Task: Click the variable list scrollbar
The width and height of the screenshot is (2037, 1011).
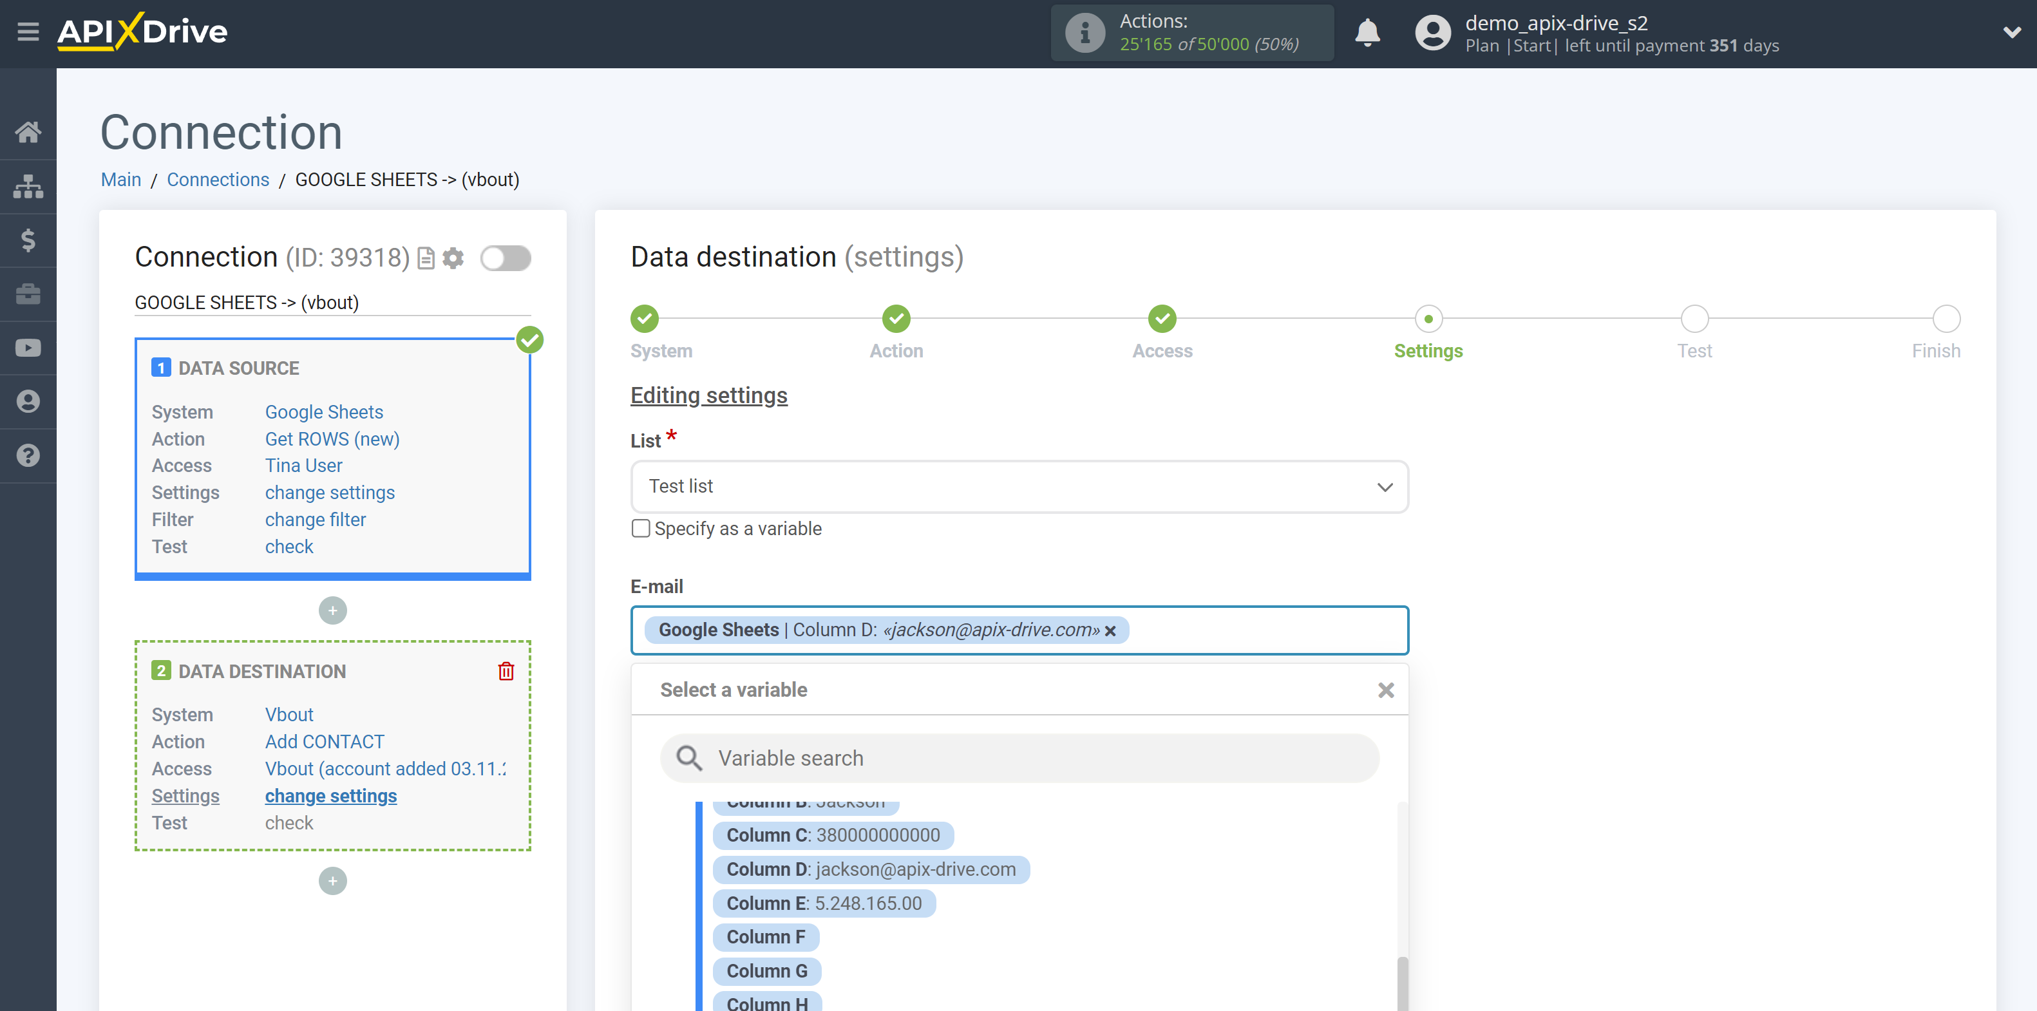Action: click(1402, 984)
